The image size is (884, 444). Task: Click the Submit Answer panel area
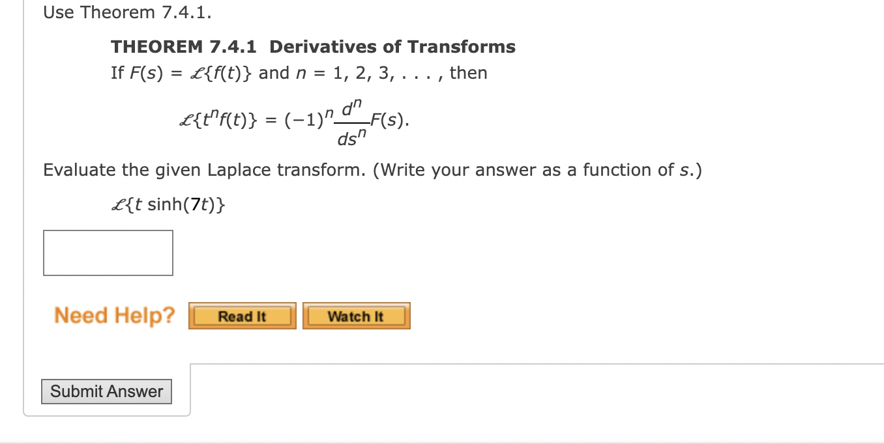[x=106, y=391]
